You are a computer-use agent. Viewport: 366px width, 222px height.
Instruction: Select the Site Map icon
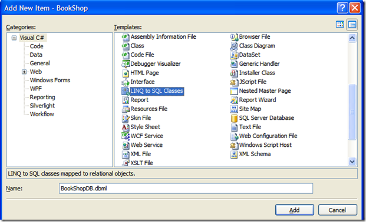tap(234, 109)
